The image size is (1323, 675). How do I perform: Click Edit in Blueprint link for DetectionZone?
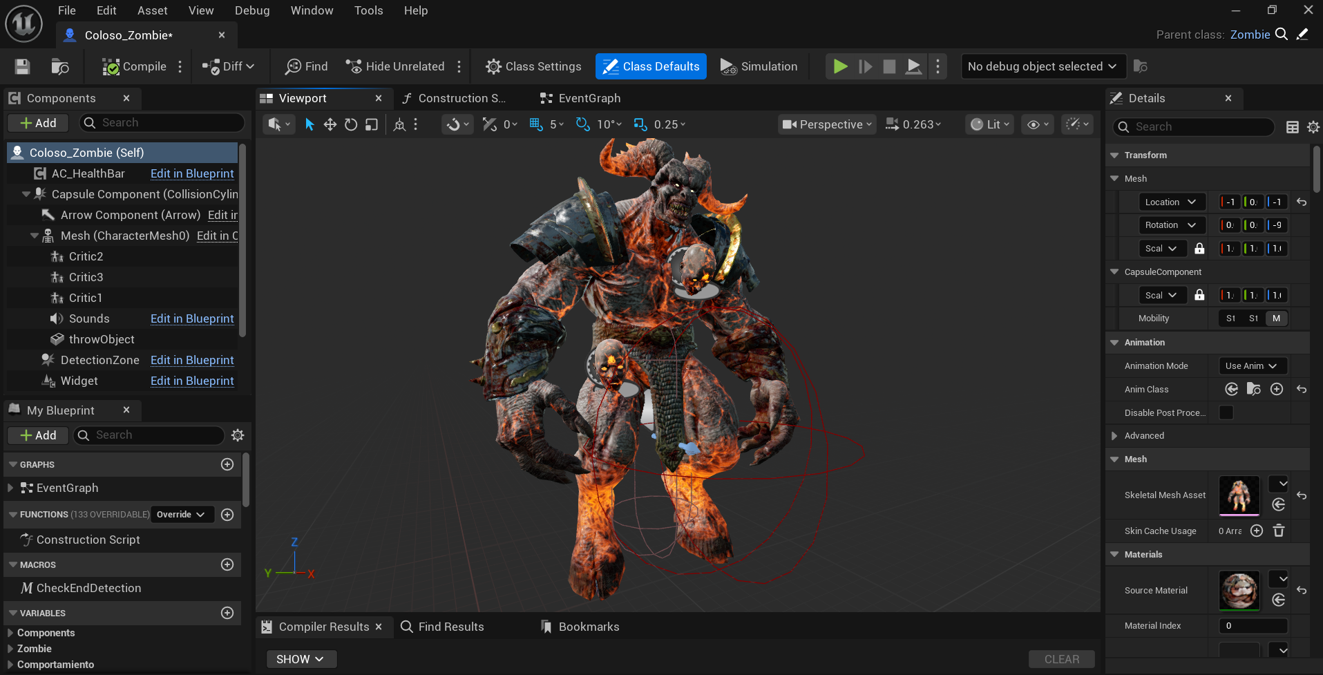192,360
